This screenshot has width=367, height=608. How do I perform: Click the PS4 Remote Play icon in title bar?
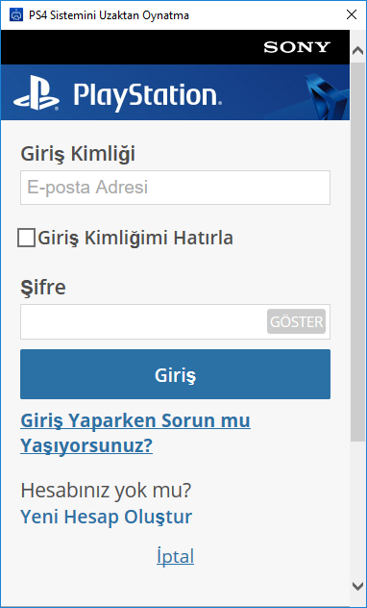tap(16, 15)
